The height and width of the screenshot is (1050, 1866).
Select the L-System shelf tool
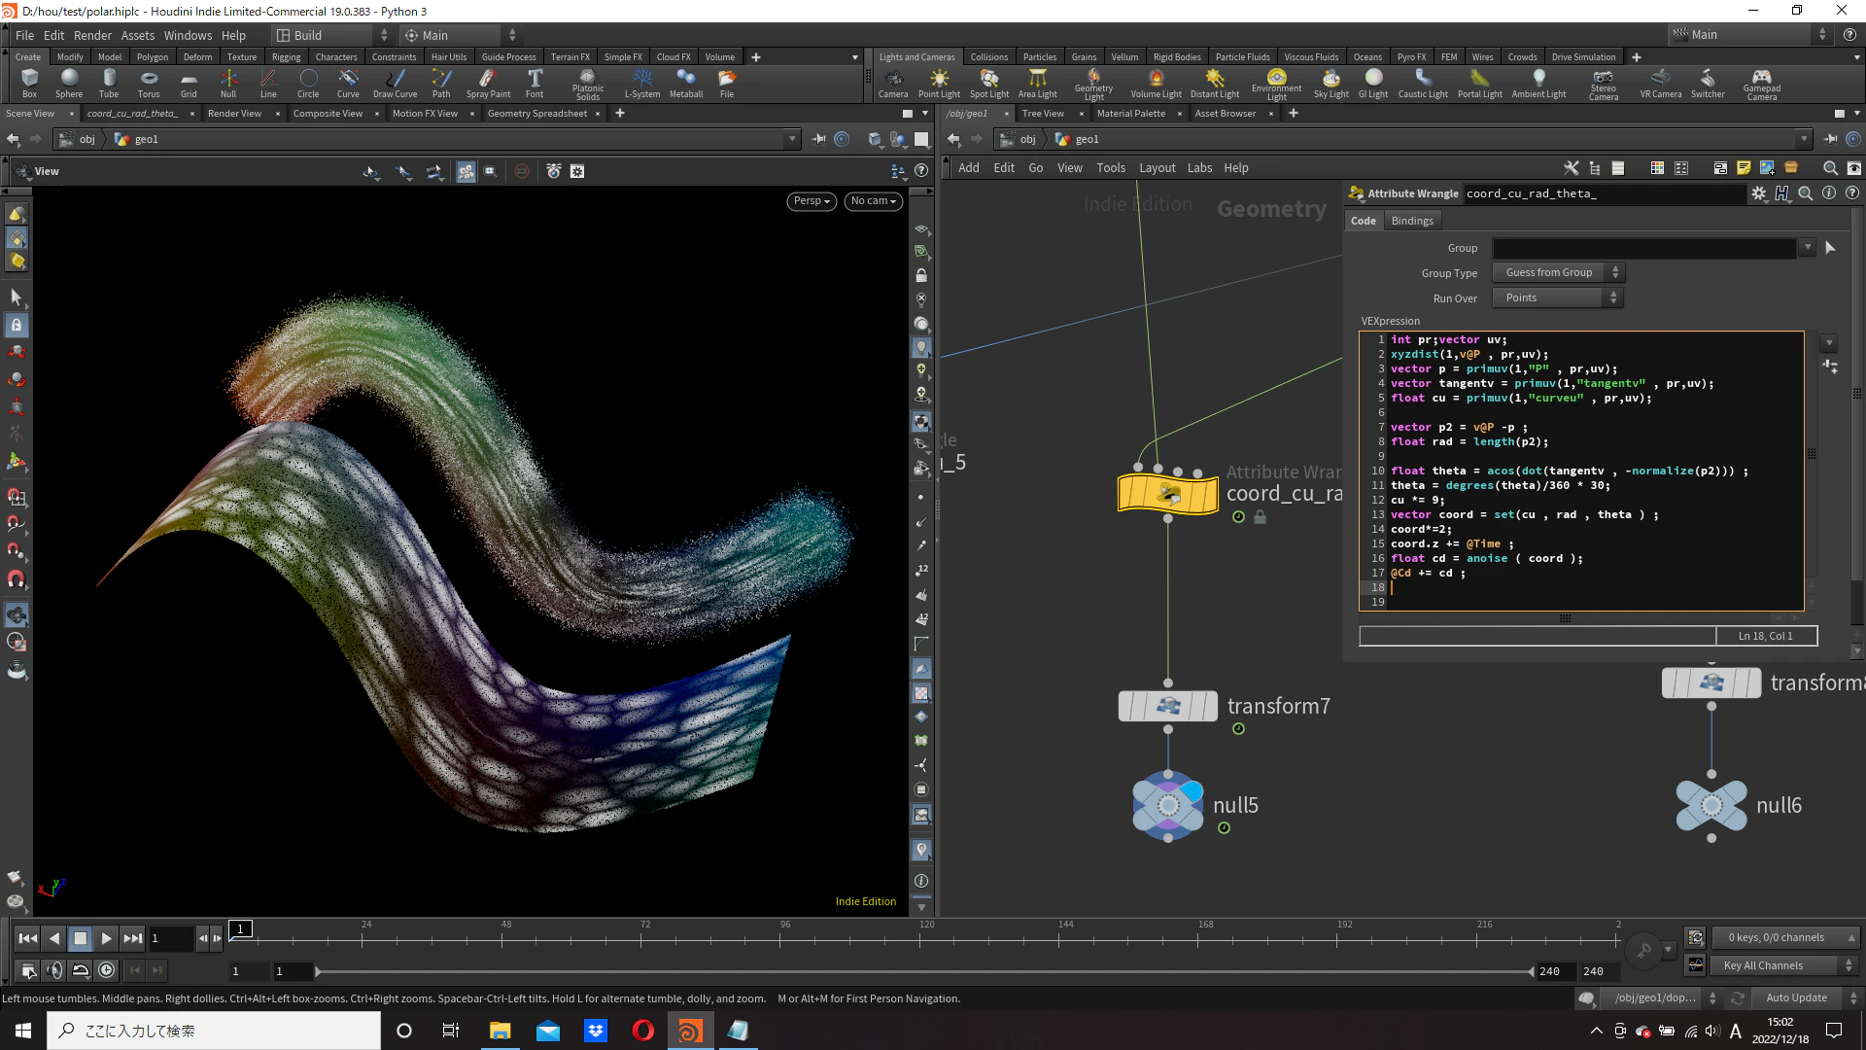coord(641,84)
